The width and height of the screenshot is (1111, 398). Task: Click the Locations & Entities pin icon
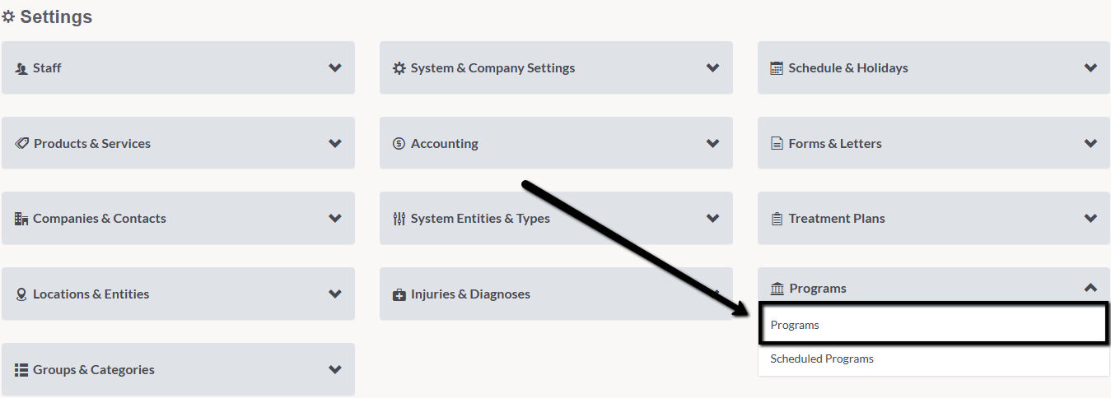pos(21,294)
